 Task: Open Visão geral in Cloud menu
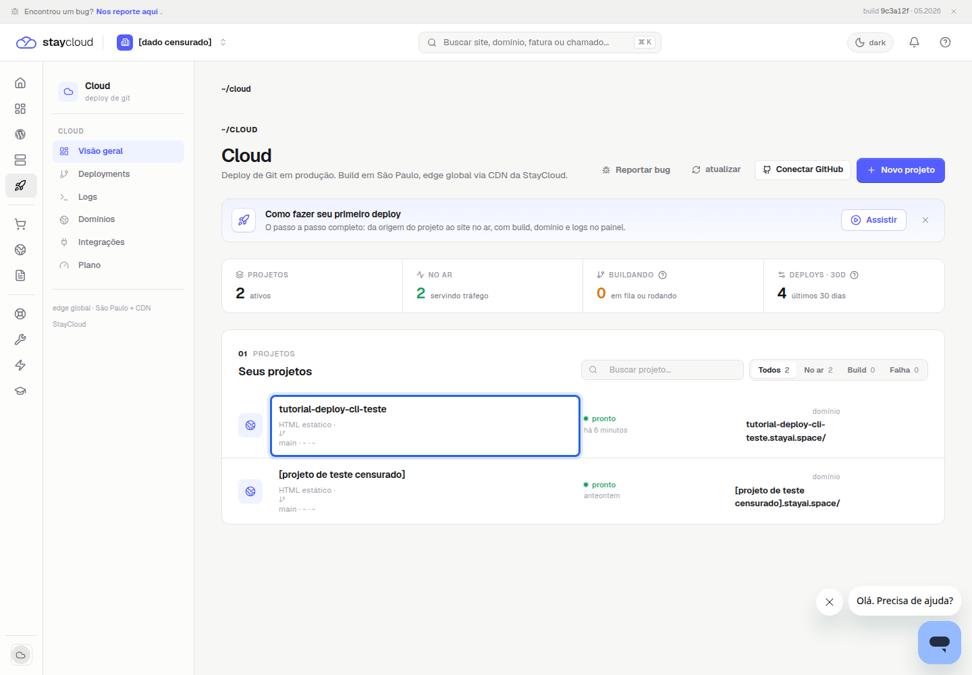[x=118, y=151]
